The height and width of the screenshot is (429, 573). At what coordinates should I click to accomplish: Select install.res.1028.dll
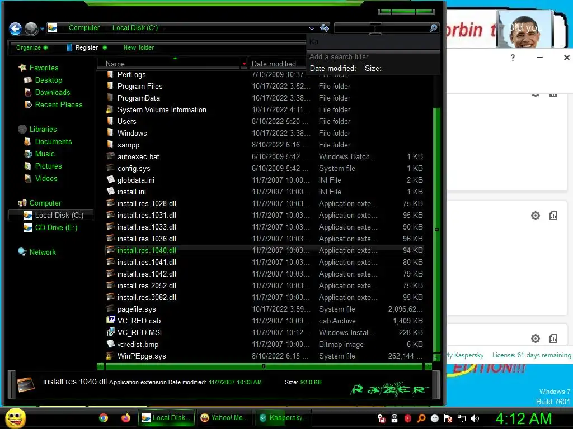coord(147,203)
